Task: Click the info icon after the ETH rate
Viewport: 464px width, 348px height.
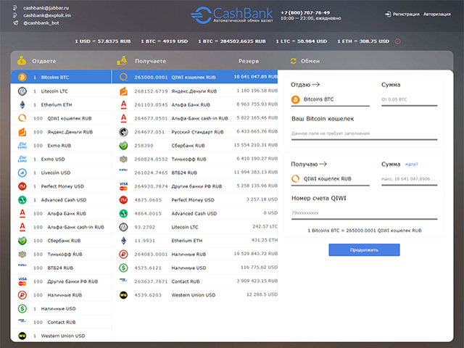Action: coord(398,41)
